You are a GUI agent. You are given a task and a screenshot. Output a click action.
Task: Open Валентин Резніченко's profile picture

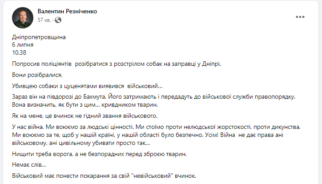pos(23,18)
